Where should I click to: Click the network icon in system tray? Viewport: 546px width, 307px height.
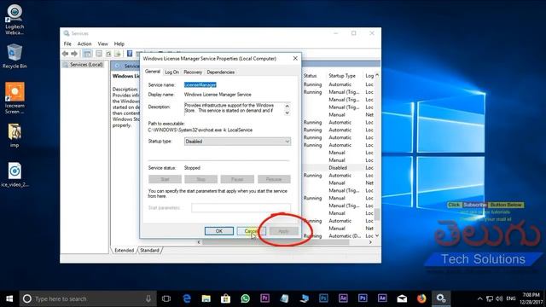click(490, 298)
